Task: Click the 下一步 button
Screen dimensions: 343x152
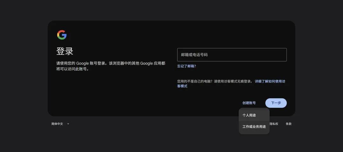Action: point(276,103)
